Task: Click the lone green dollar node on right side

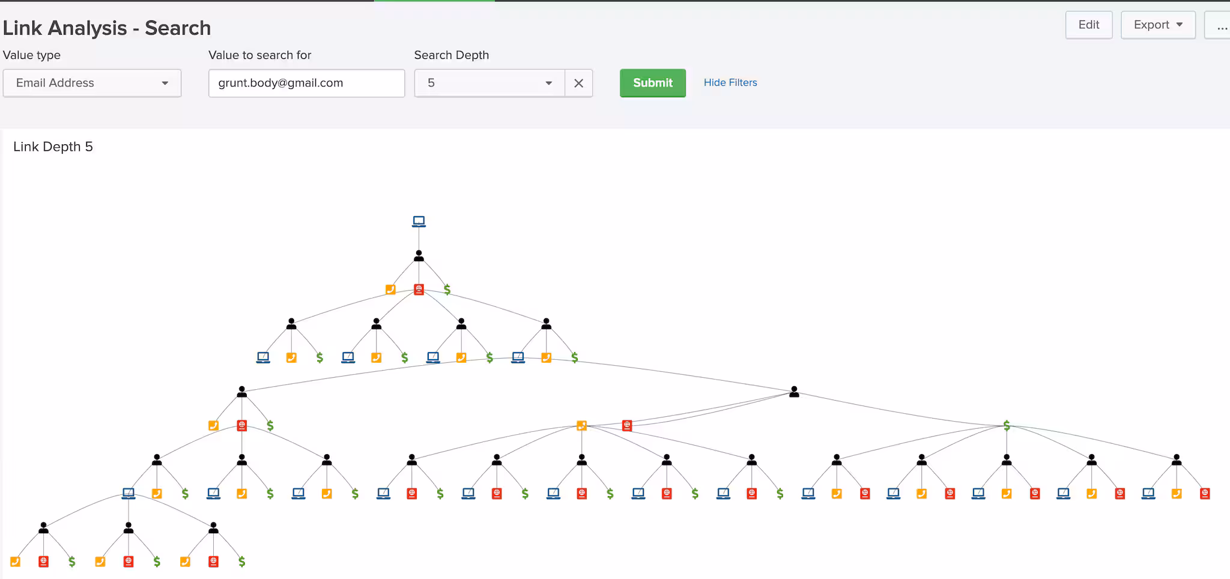Action: tap(1007, 425)
